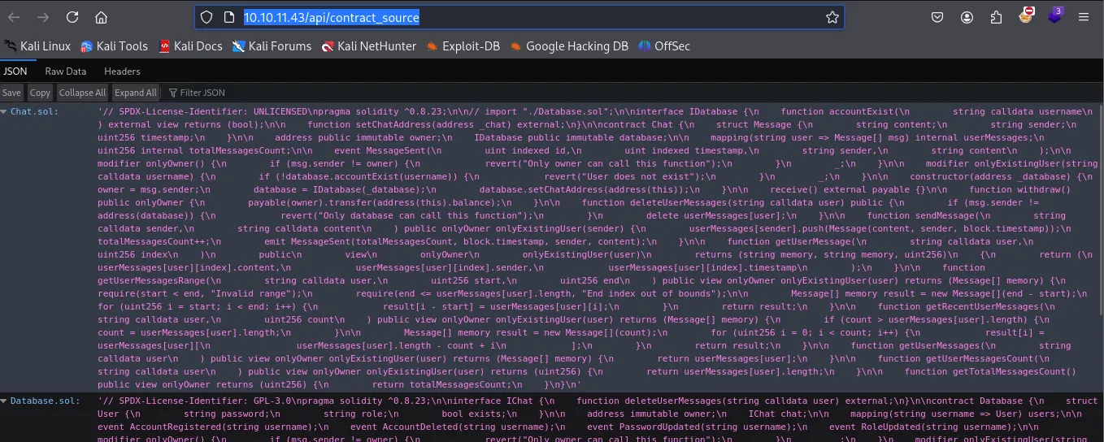Screen dimensions: 1104x442
Task: Switch to the Raw Data tab
Action: [66, 71]
